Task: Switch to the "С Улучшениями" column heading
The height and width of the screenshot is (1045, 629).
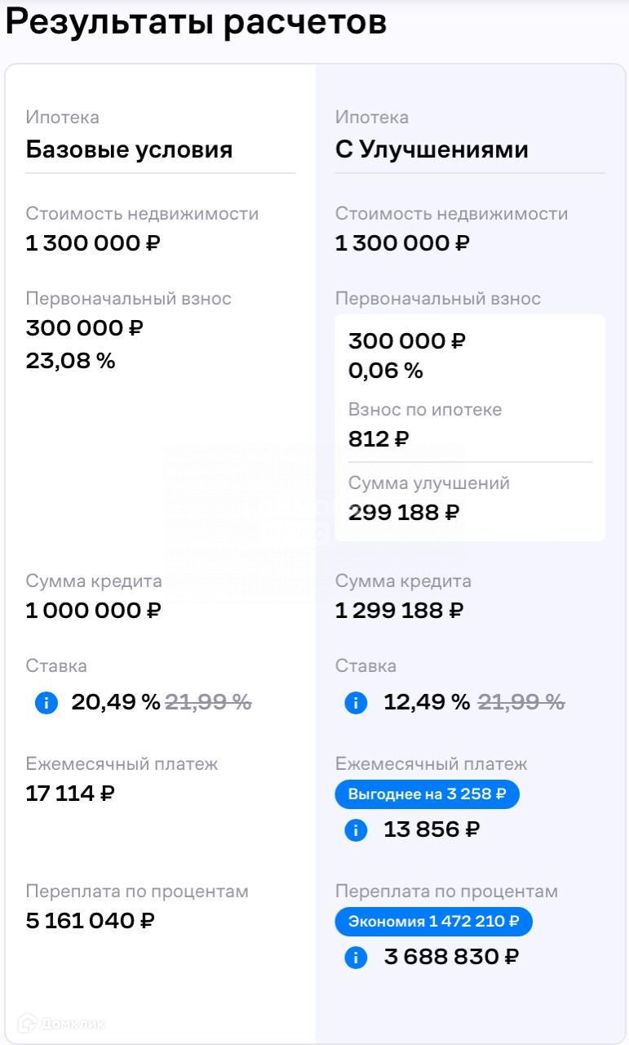Action: pos(432,149)
